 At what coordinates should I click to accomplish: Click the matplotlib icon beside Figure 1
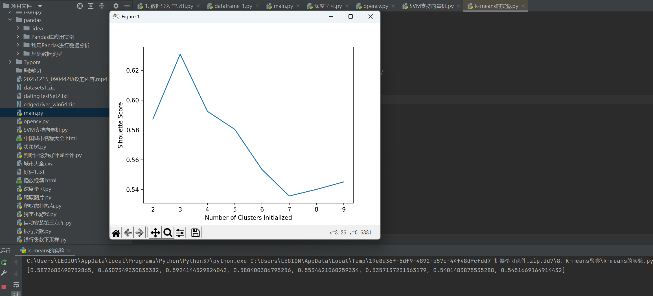pos(116,17)
